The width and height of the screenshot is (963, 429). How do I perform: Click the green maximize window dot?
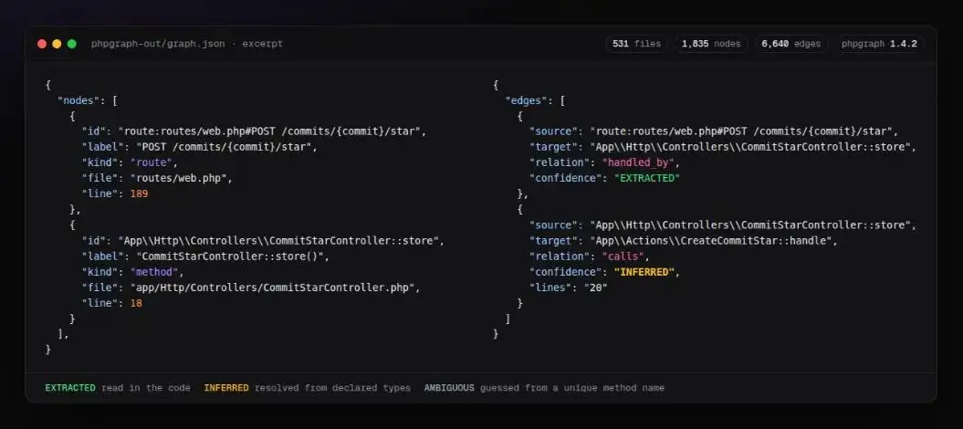[x=72, y=44]
